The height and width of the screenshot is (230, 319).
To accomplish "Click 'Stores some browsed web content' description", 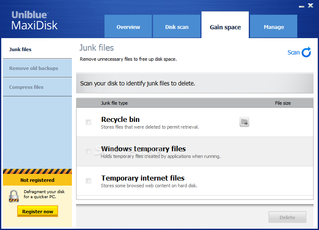I will point(149,186).
